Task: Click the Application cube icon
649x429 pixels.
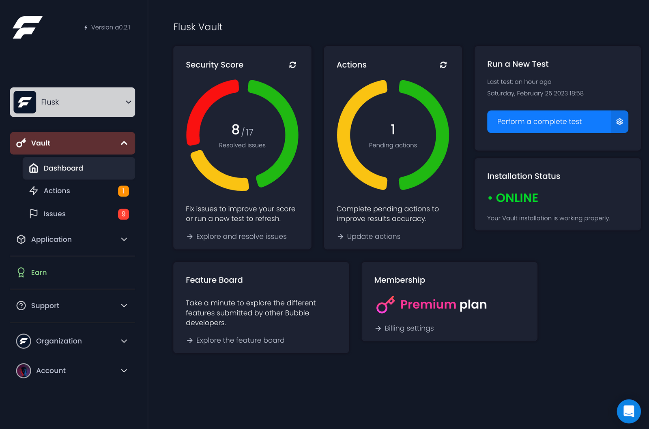Action: [x=21, y=239]
